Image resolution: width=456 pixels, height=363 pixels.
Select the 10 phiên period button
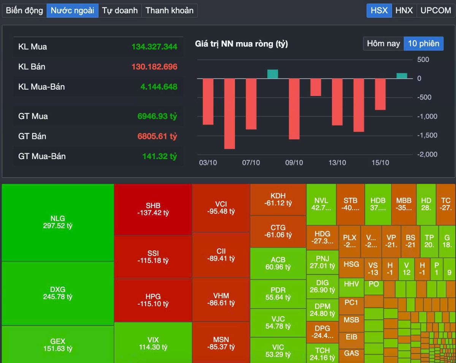pos(423,44)
